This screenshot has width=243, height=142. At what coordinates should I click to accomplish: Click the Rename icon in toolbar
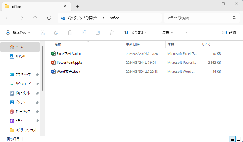pyautogui.click(x=84, y=33)
